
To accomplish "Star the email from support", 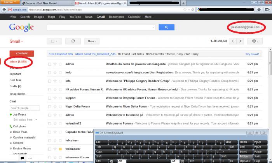I will [x=55, y=98].
